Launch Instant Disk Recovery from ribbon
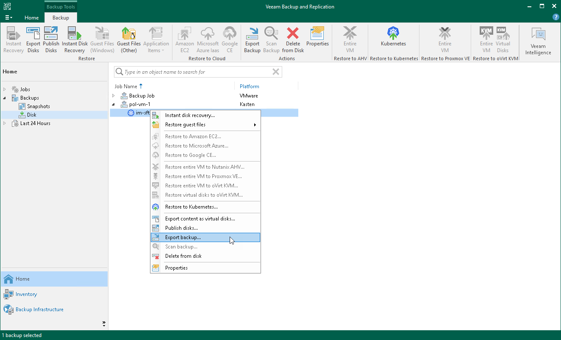Viewport: 561px width, 340px height. pyautogui.click(x=75, y=40)
